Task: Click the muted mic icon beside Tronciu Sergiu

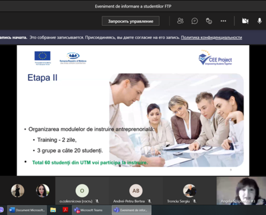Action: (x=195, y=201)
